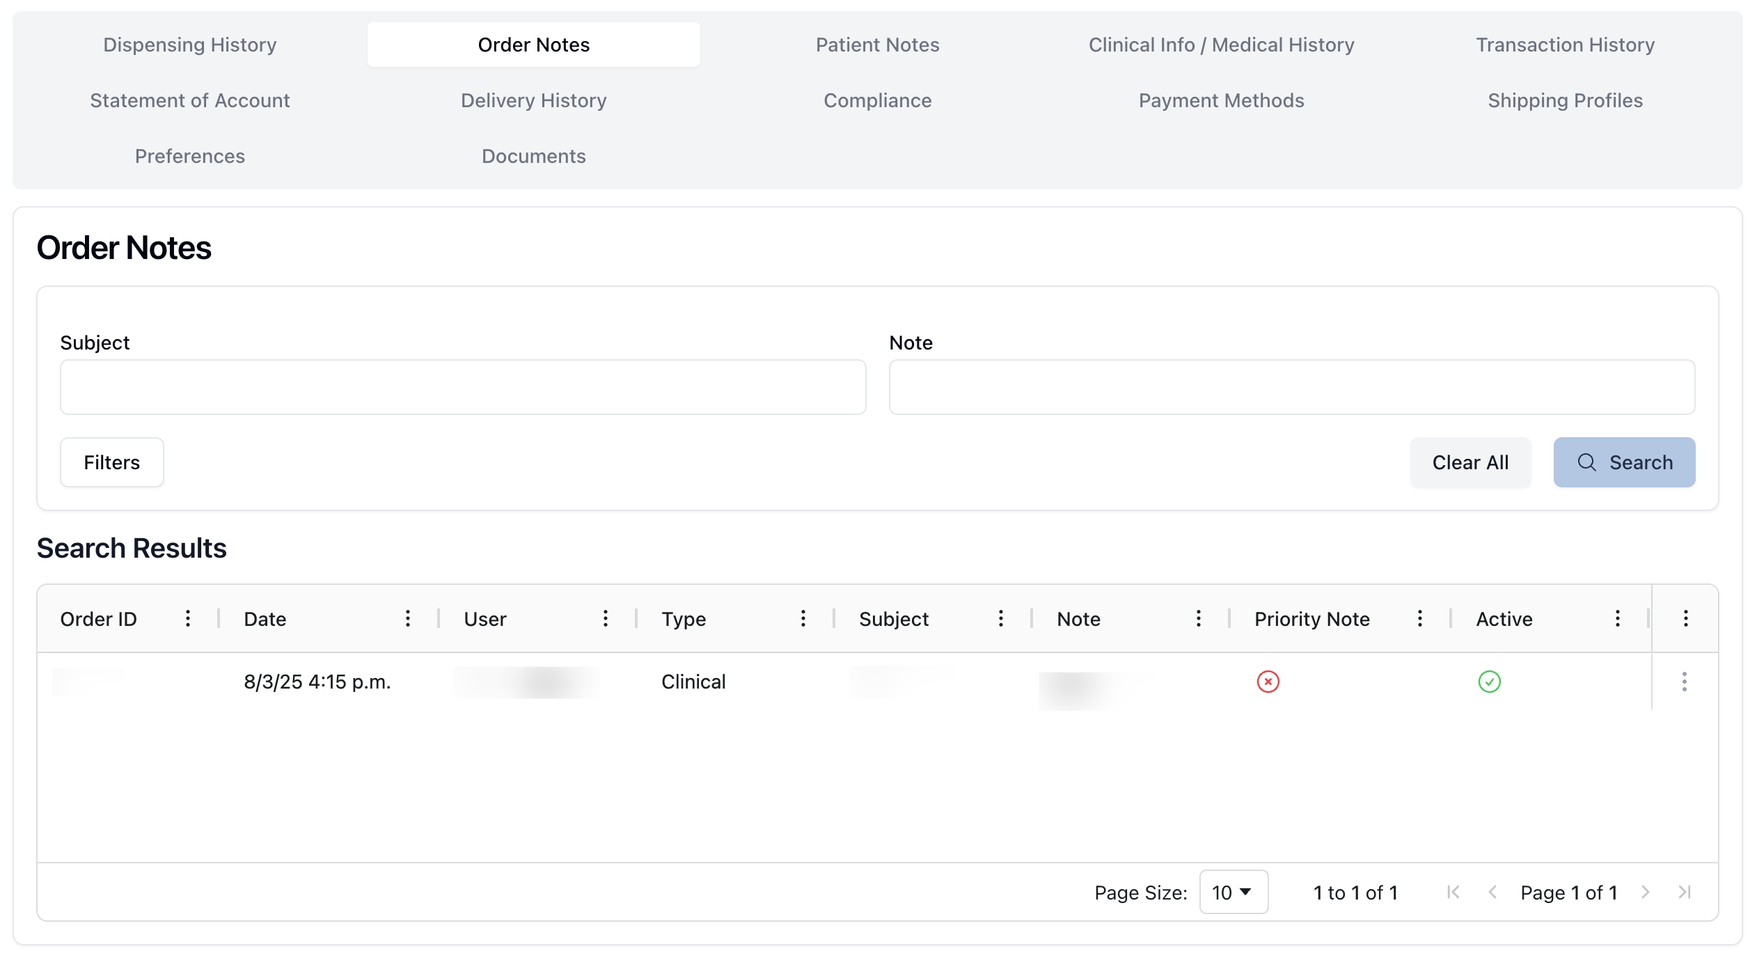This screenshot has width=1757, height=958.
Task: Jump to the last page using the arrow
Action: tap(1685, 892)
